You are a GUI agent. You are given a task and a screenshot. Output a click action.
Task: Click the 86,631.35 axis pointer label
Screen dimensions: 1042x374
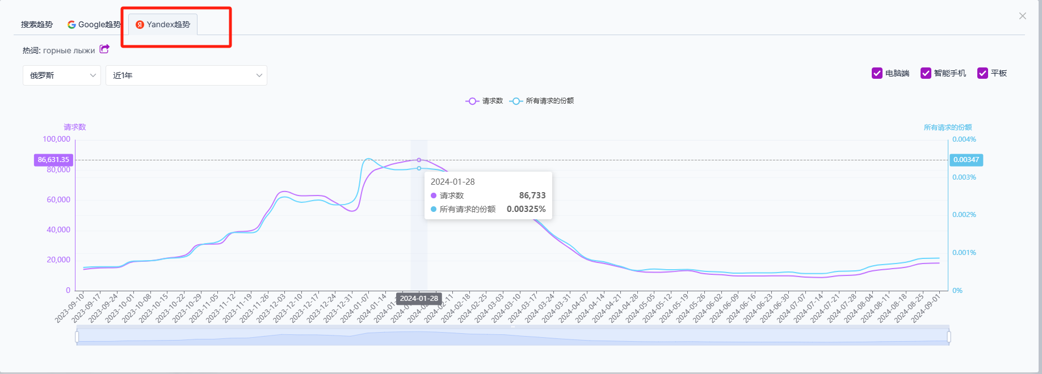(53, 160)
